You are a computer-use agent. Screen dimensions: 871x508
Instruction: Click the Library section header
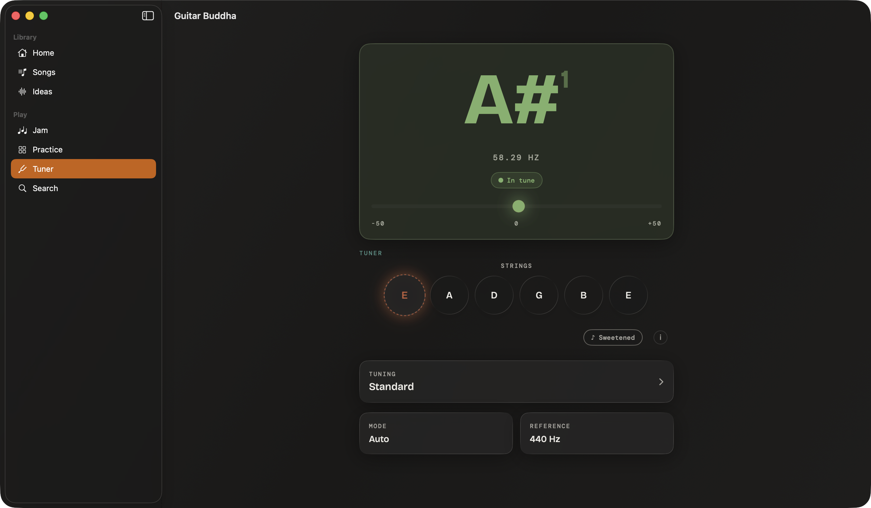[x=25, y=37]
